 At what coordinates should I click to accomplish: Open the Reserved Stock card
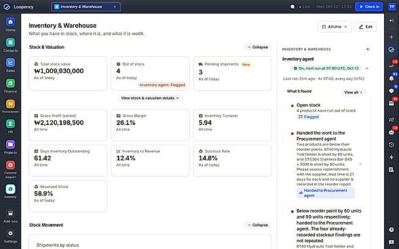point(68,196)
